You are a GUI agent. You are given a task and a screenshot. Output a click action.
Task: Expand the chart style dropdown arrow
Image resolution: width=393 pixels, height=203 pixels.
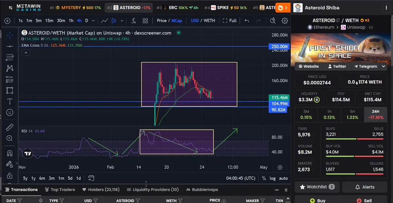(x=122, y=21)
